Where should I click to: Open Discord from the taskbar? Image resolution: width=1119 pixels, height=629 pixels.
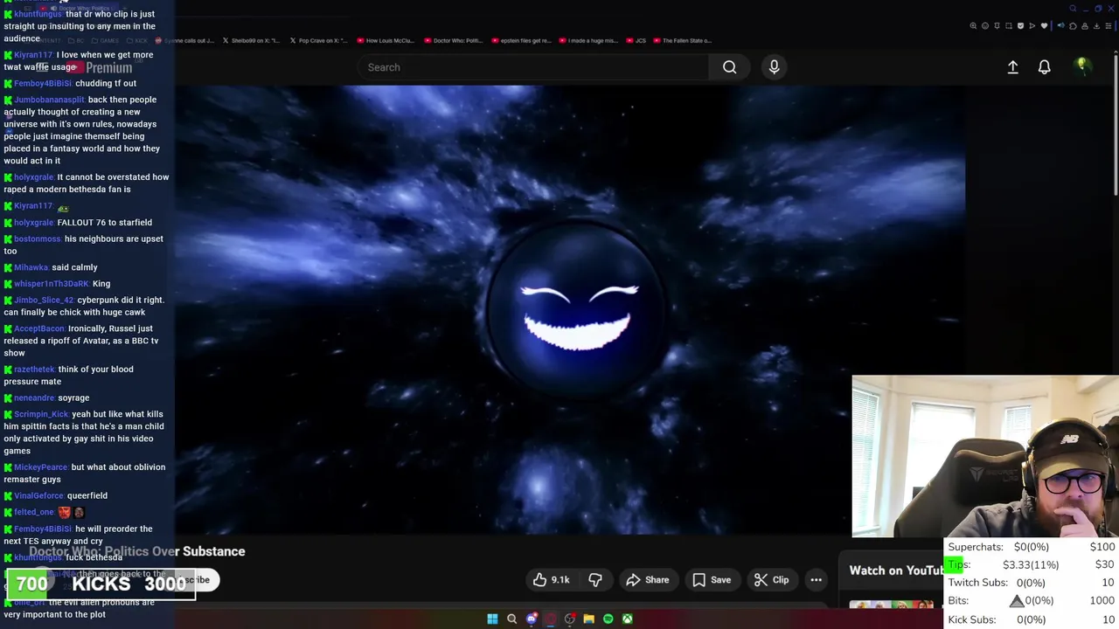(x=532, y=619)
